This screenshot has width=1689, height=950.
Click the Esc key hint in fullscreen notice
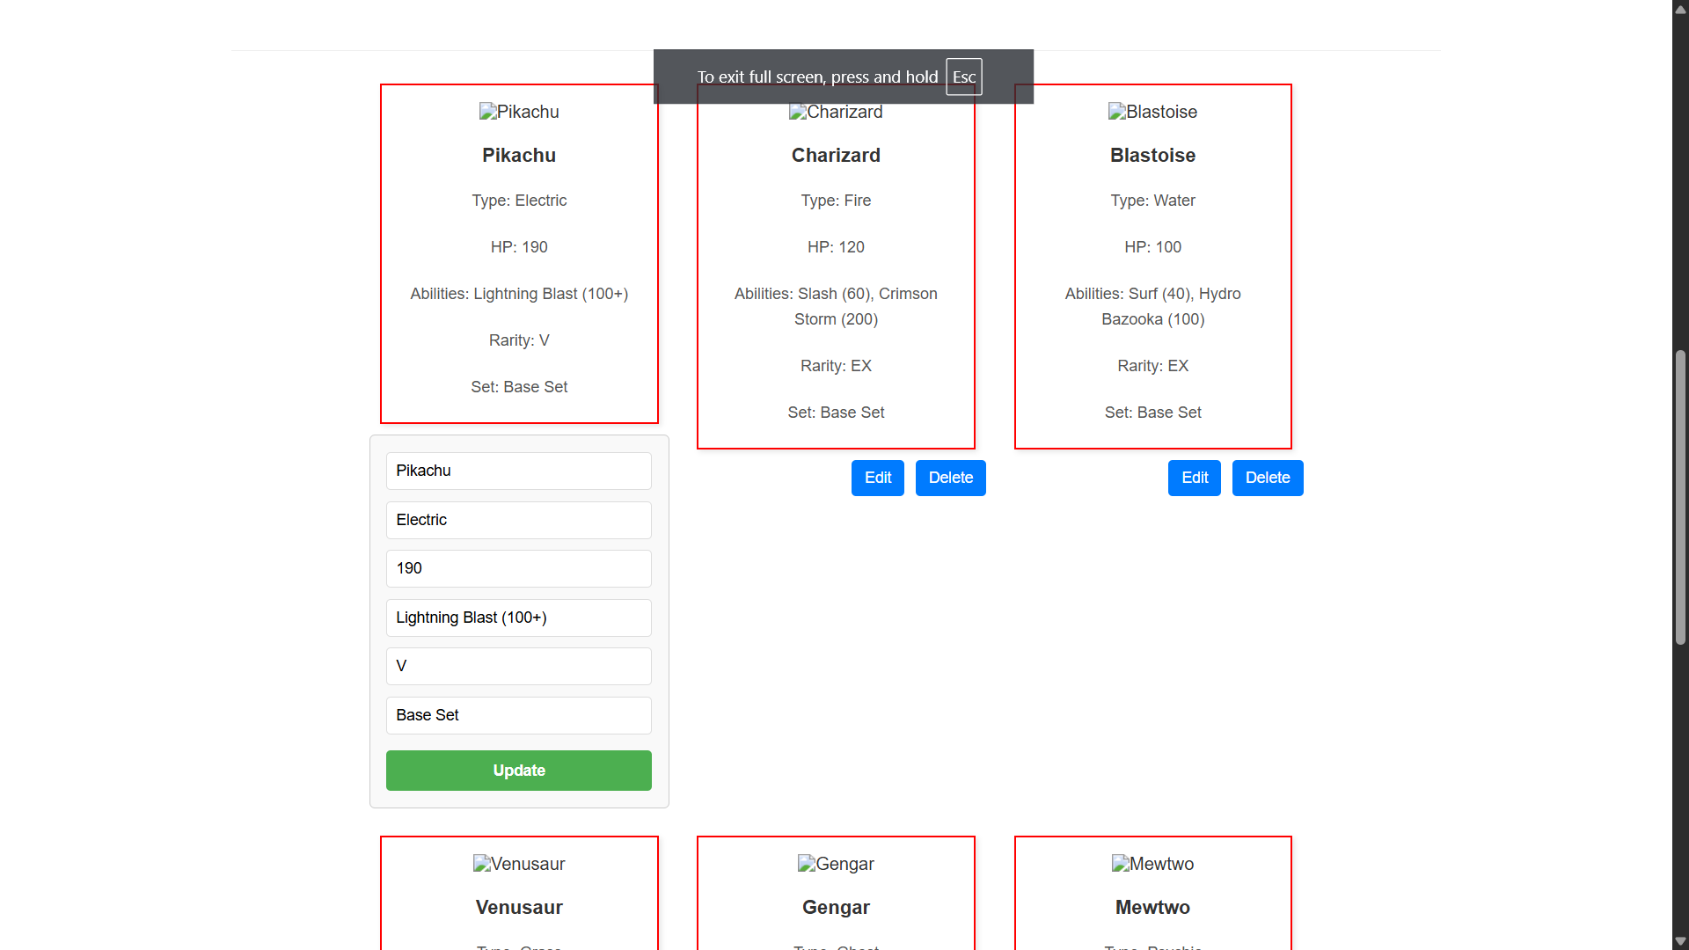(964, 77)
